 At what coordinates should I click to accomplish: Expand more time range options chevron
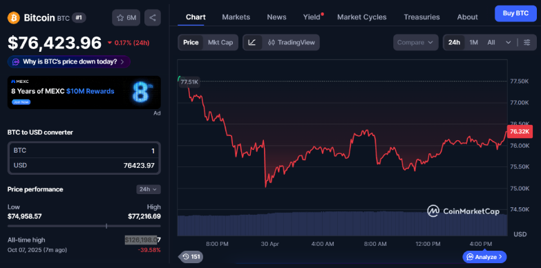point(509,42)
